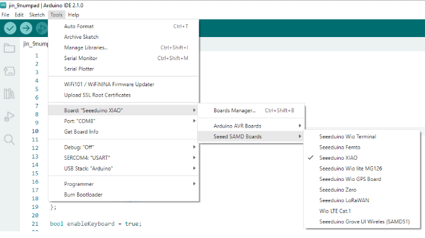Switch to jin_9numpad sketch tab
Viewport: 425px width, 238px height.
35,44
